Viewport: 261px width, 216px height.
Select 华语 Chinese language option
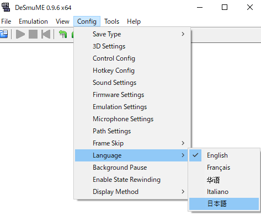(224, 180)
